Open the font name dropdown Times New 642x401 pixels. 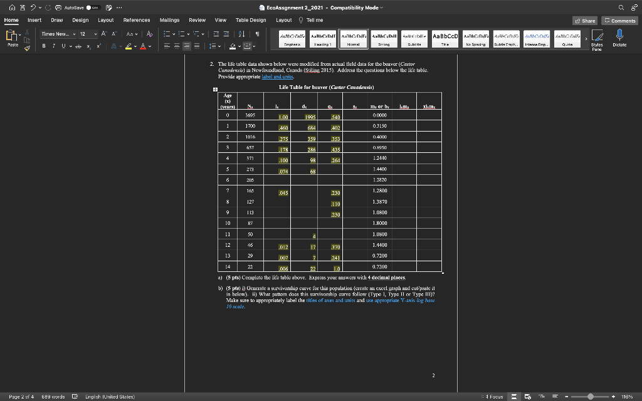click(x=58, y=34)
